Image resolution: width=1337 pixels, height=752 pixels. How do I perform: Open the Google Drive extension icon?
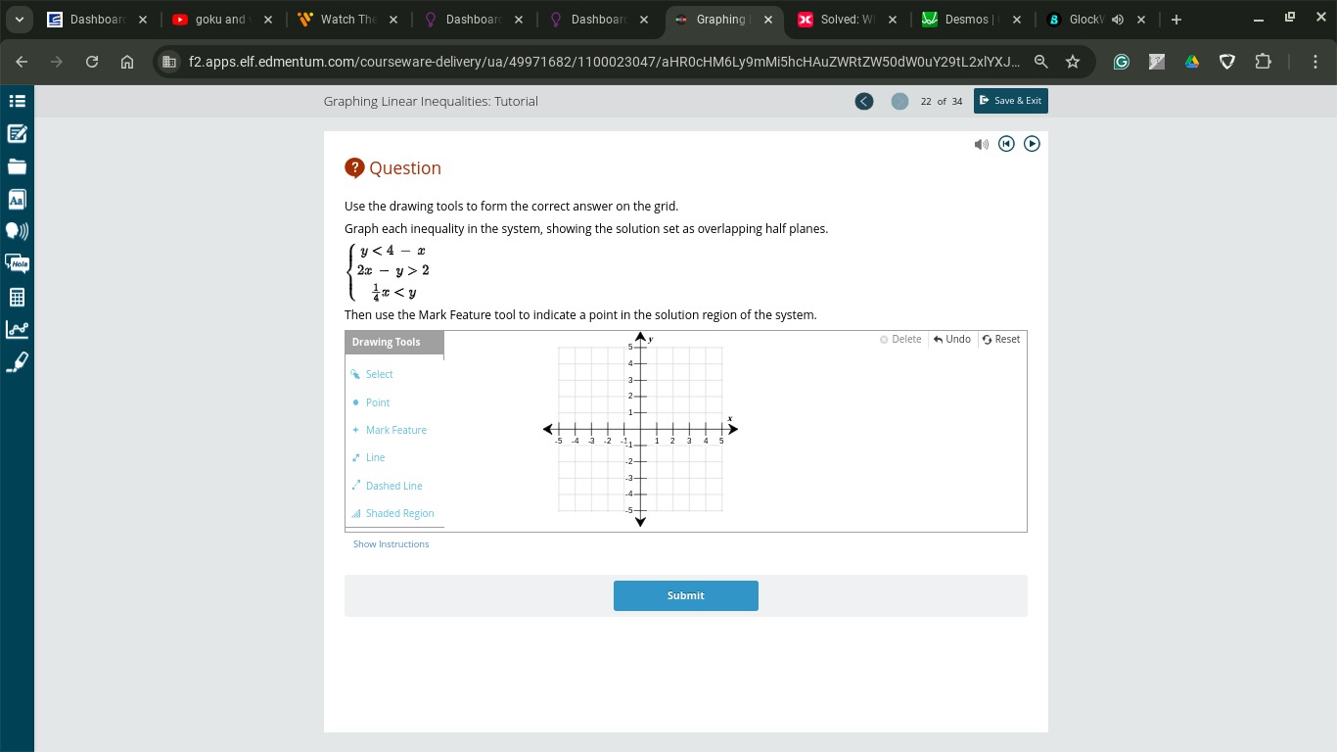[x=1192, y=62]
